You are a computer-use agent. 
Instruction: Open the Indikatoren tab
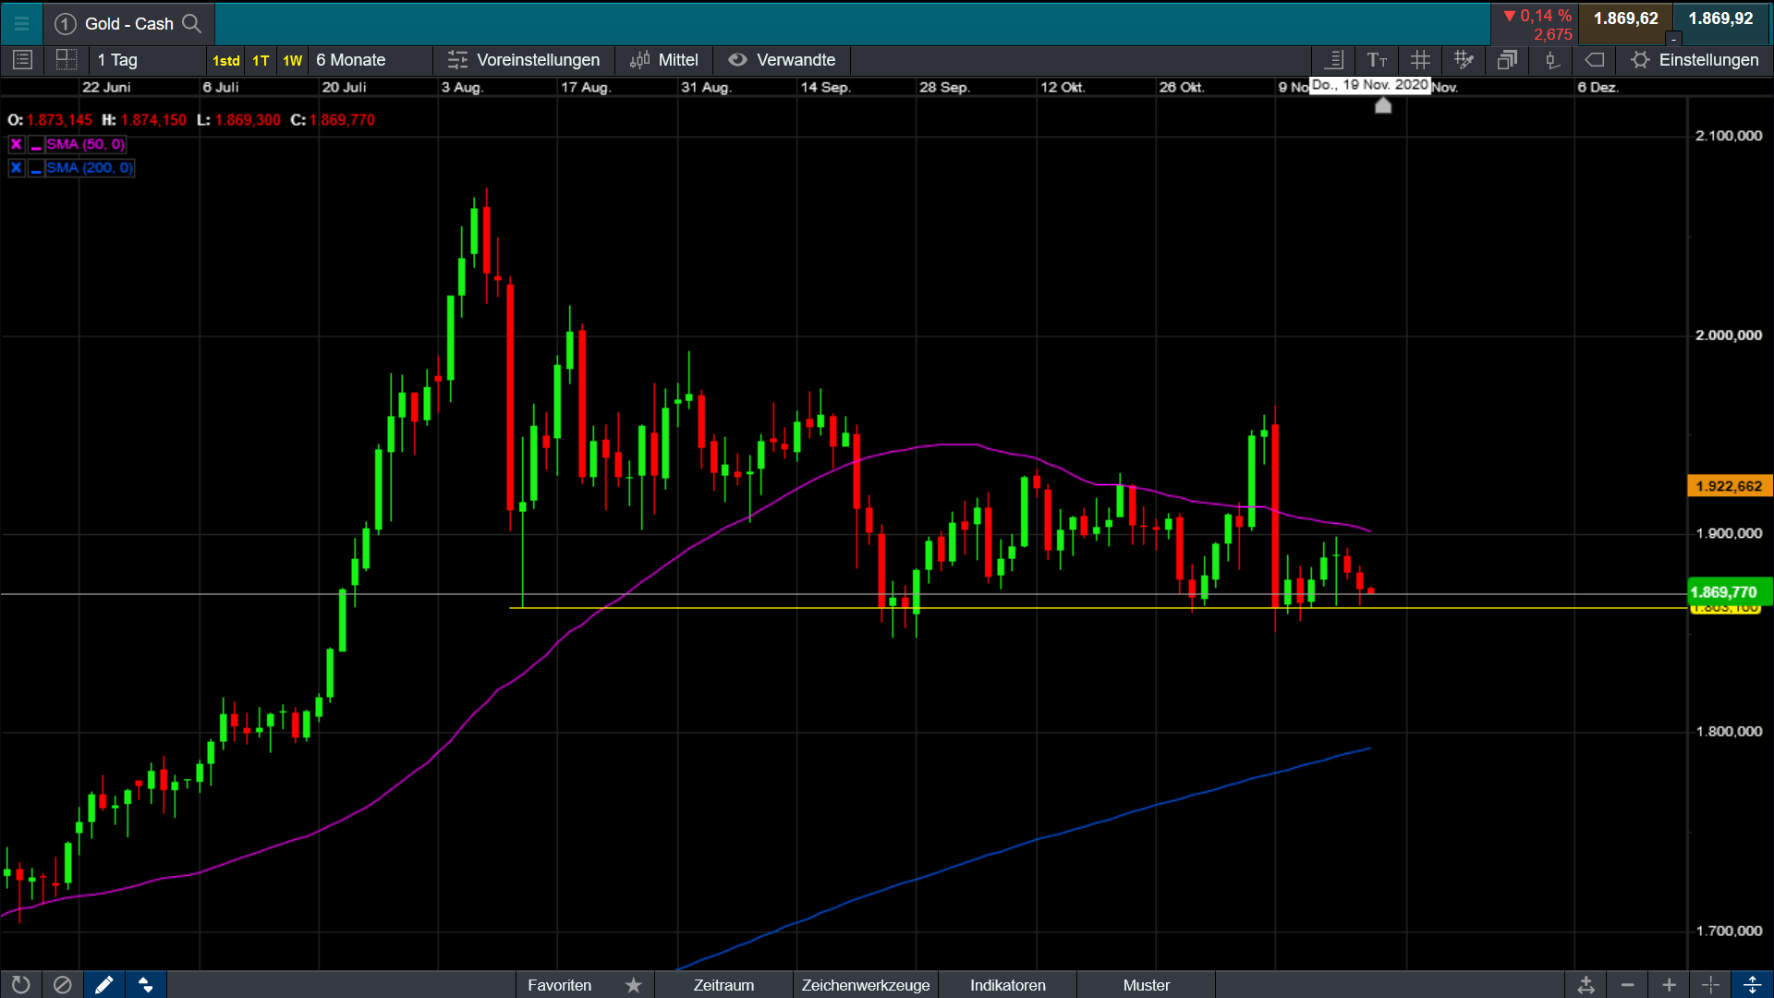click(x=1007, y=985)
